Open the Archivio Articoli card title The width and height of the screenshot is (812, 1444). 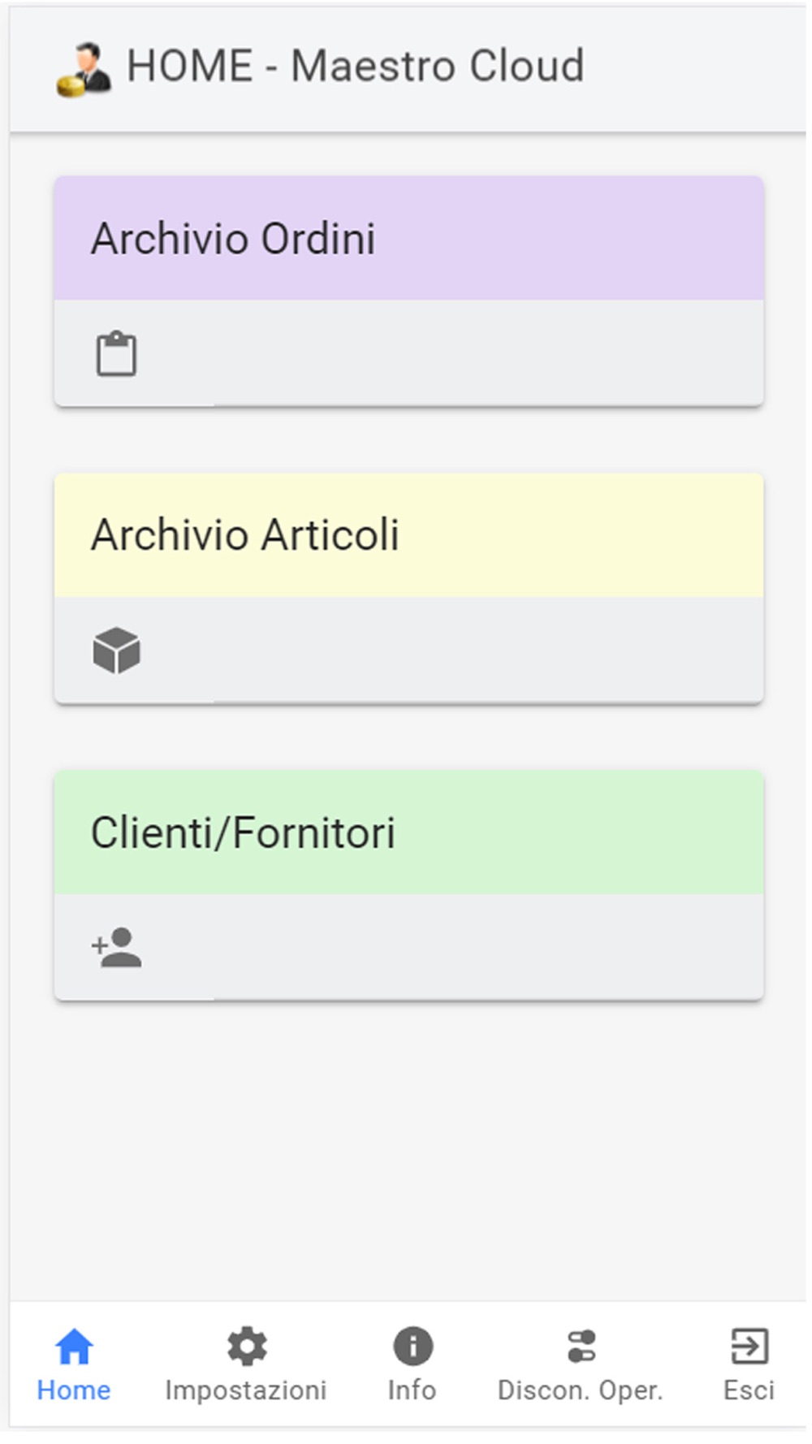pyautogui.click(x=244, y=535)
